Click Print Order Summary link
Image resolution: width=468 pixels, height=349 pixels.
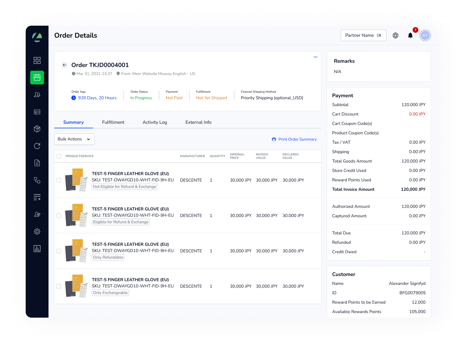(294, 139)
